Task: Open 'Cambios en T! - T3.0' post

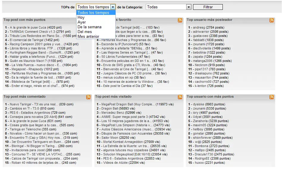Action: point(24,108)
